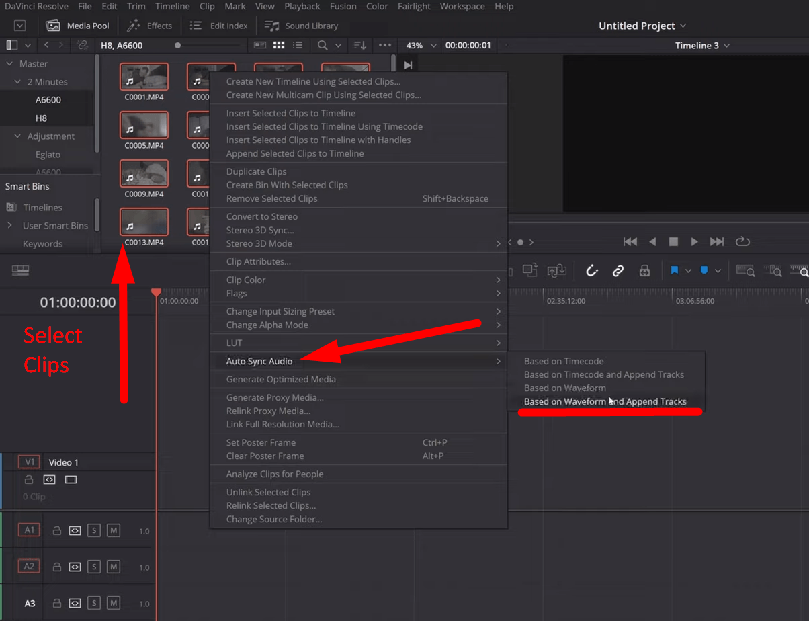Open the media pool three-dot options menu
This screenshot has width=809, height=621.
(384, 45)
